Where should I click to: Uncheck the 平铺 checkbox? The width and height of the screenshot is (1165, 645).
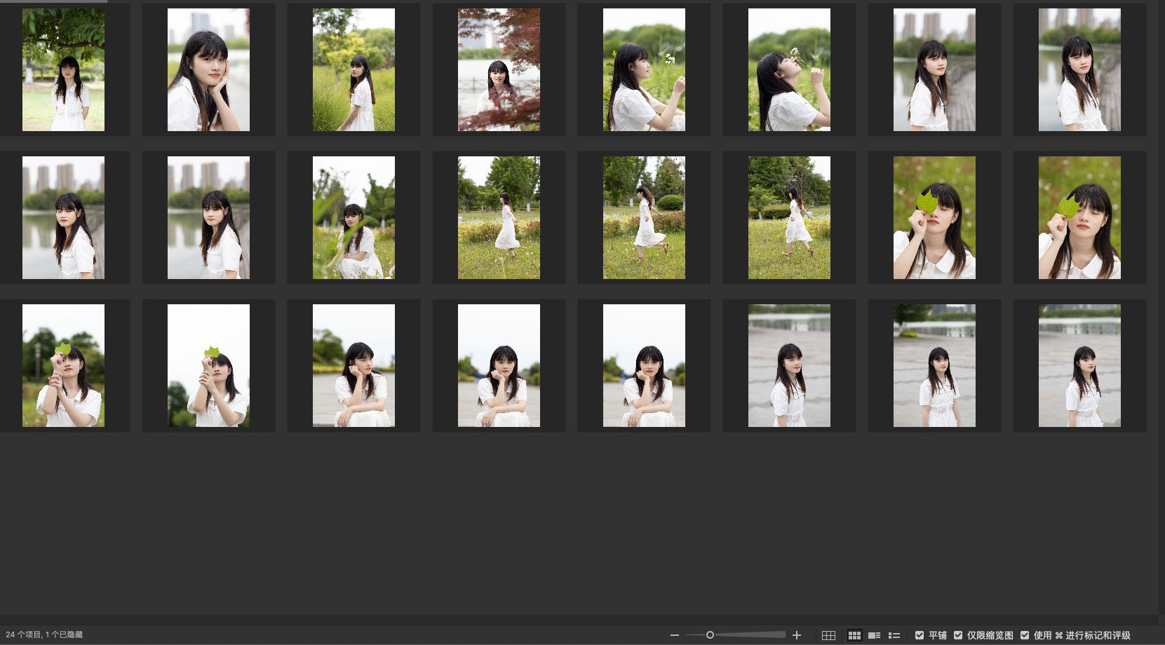pos(920,635)
